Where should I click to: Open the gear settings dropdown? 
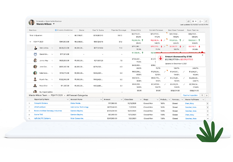(194, 21)
